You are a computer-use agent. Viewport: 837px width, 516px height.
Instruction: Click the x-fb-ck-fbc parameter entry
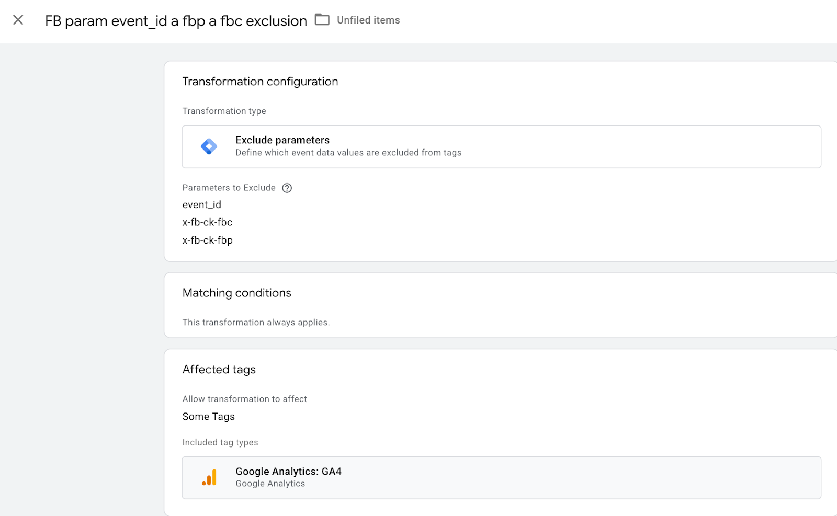[207, 222]
